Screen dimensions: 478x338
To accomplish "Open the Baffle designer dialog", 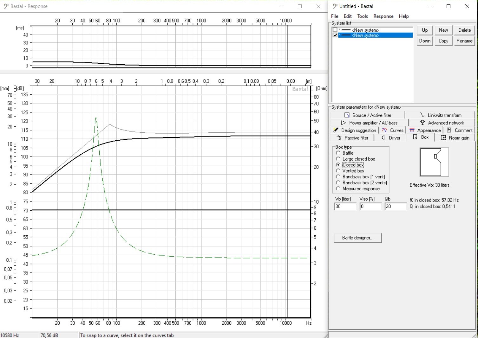I will [358, 238].
